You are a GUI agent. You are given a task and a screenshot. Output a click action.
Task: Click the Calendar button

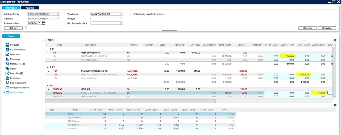coord(307,28)
